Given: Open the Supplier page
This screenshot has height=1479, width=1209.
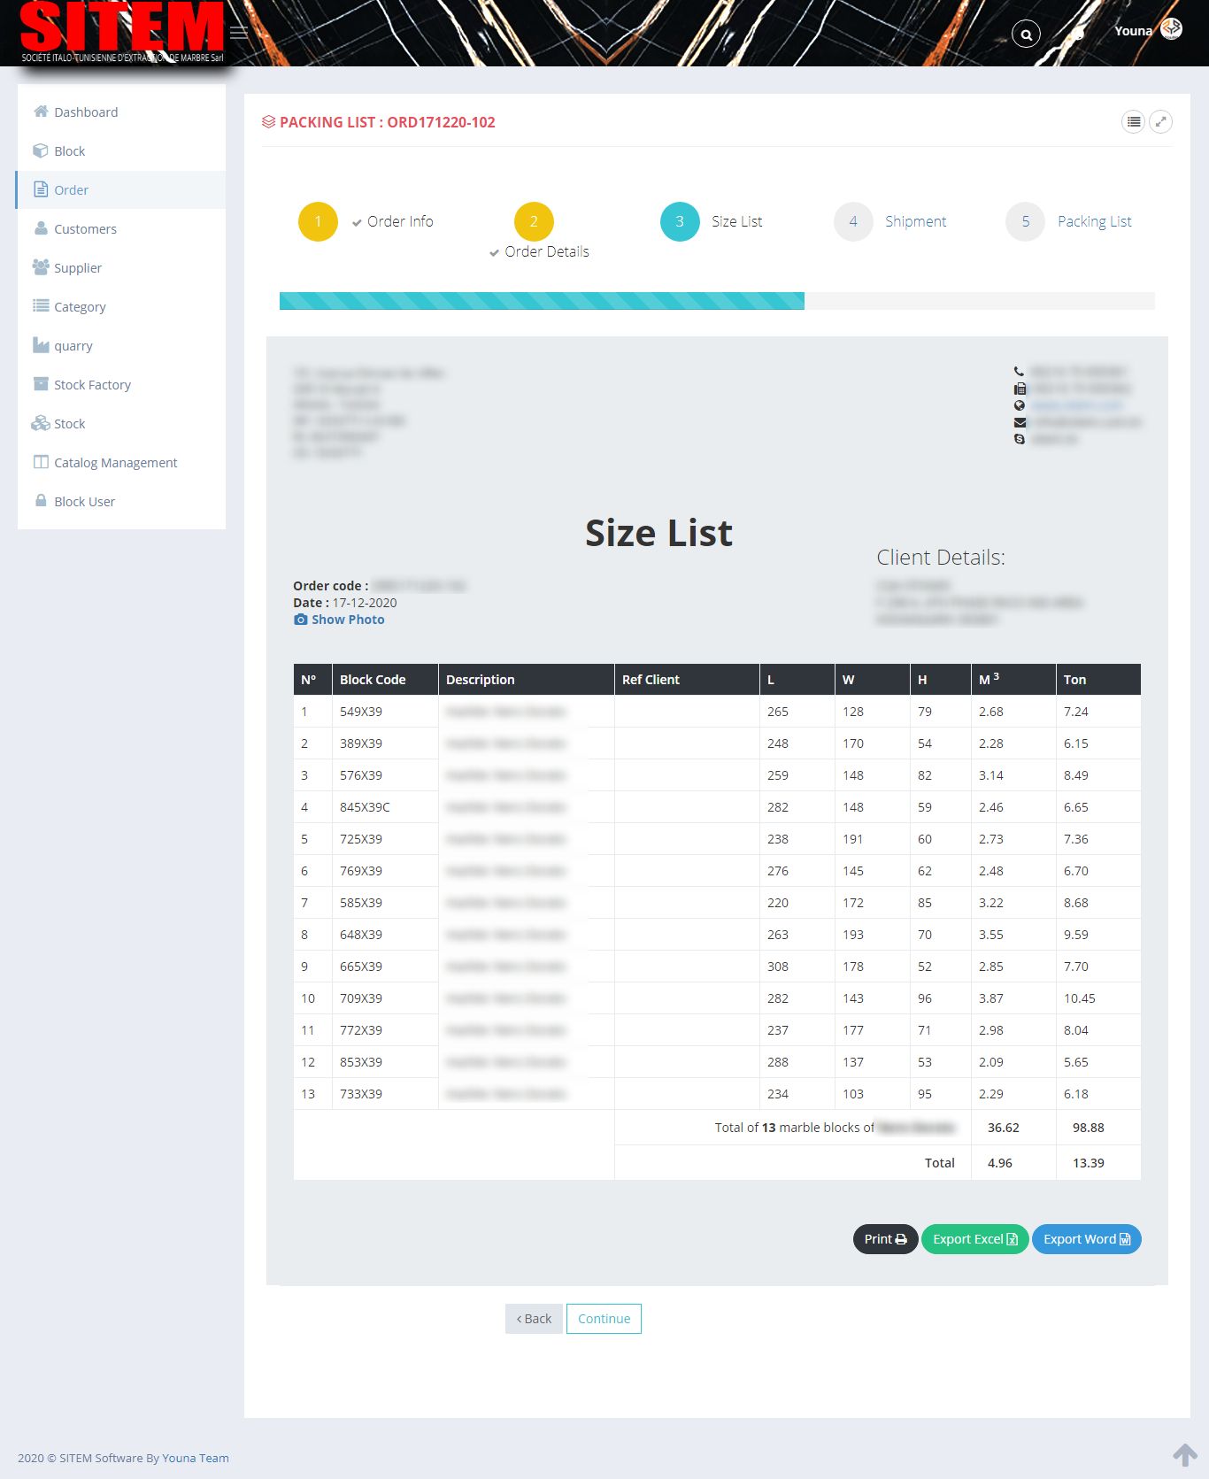Looking at the screenshot, I should (78, 268).
